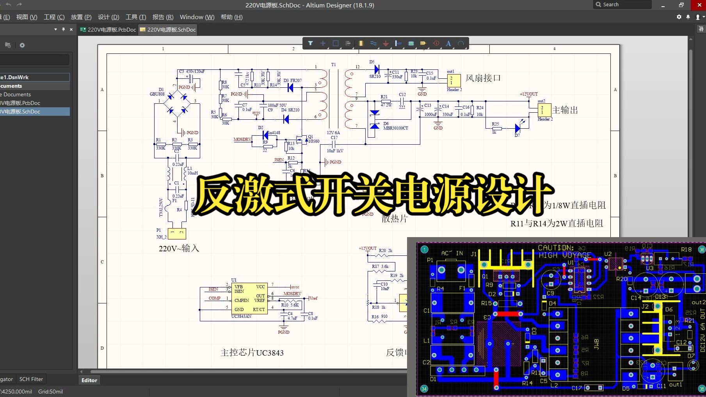Pick the Place Wire tool
Screen dimensions: 706x397
pos(373,43)
